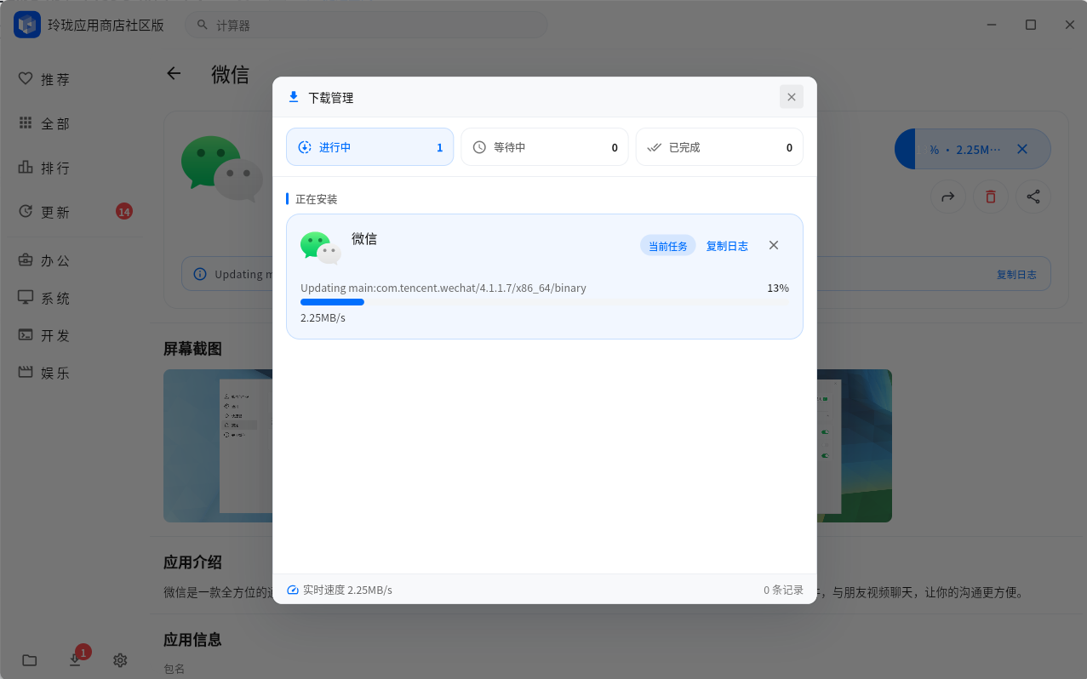The image size is (1087, 679).
Task: Click the 应用信息 heading
Action: 192,640
